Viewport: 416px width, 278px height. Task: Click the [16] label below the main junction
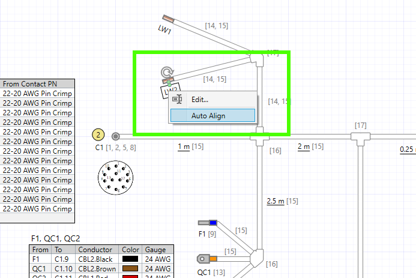[275, 151]
